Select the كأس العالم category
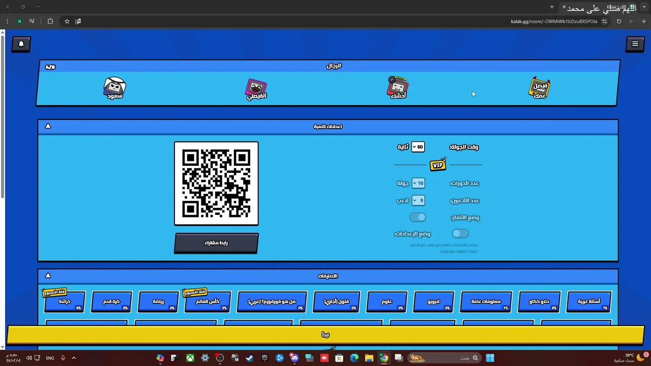Image resolution: width=651 pixels, height=366 pixels. (x=207, y=301)
